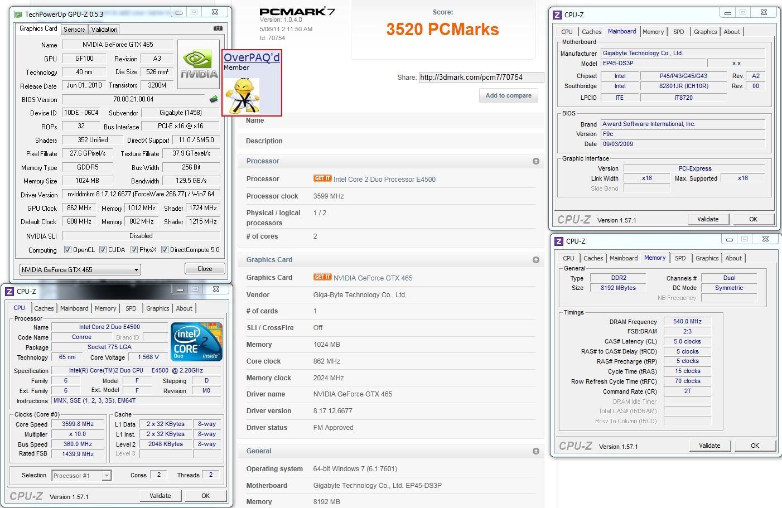Switch to the Validation tab in GPU-Z
This screenshot has height=508, width=782.
point(104,30)
